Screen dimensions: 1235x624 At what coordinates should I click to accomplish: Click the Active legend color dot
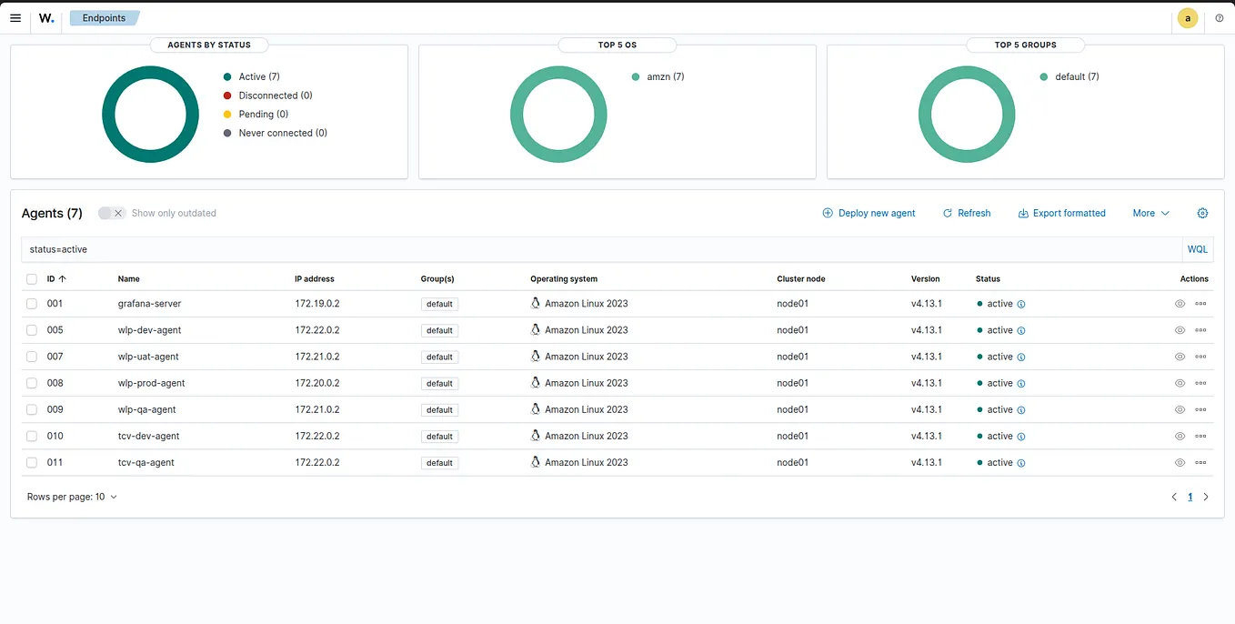pos(227,77)
